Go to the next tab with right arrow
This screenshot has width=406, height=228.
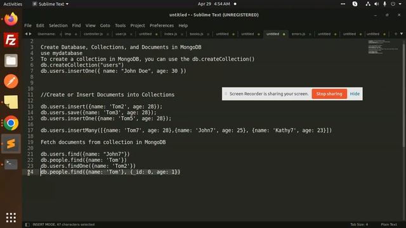coord(30,34)
